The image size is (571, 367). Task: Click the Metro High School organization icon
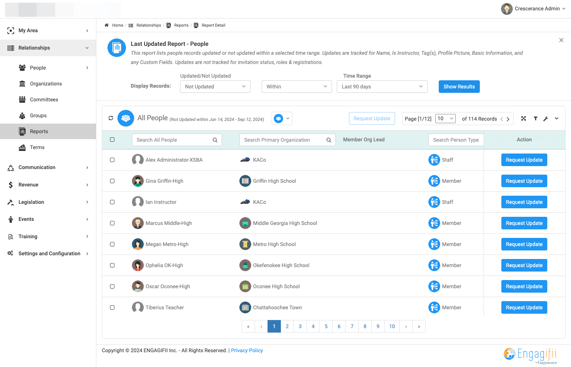click(245, 244)
